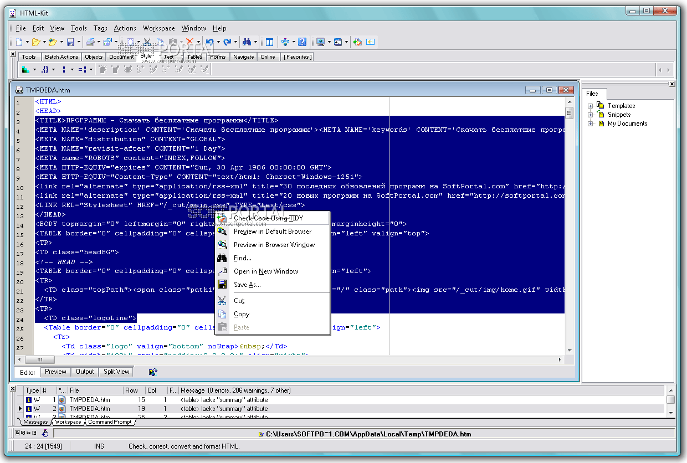
Task: Create a new document with the New icon
Action: (19, 42)
